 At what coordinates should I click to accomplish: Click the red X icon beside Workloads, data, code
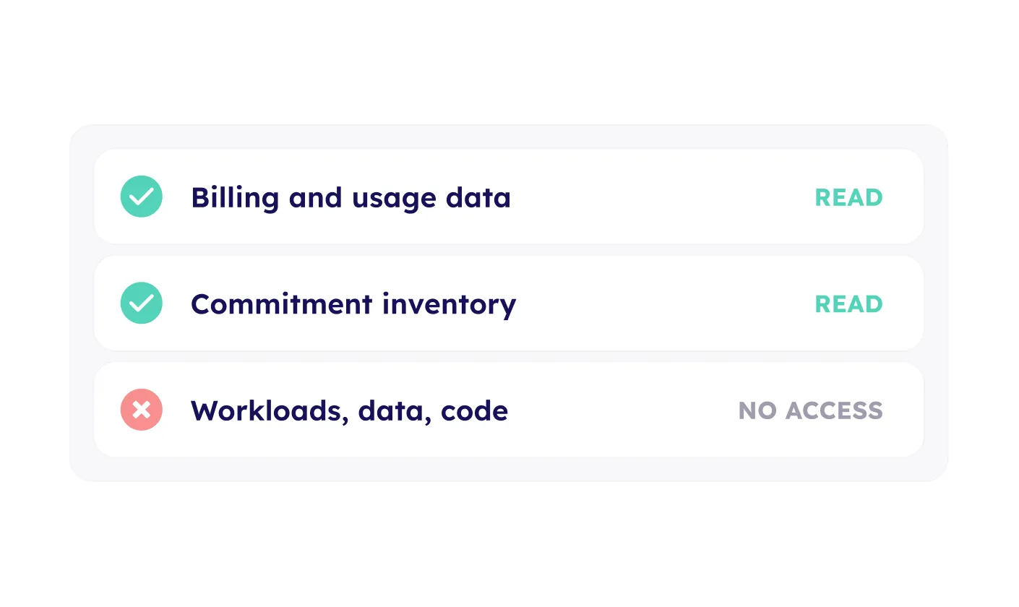coord(142,410)
